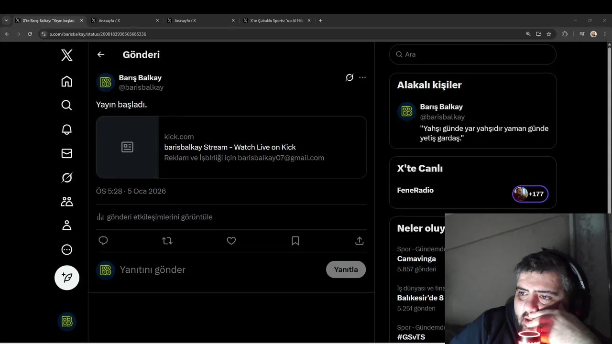Close the Çubuklu Sports tab

point(309,21)
